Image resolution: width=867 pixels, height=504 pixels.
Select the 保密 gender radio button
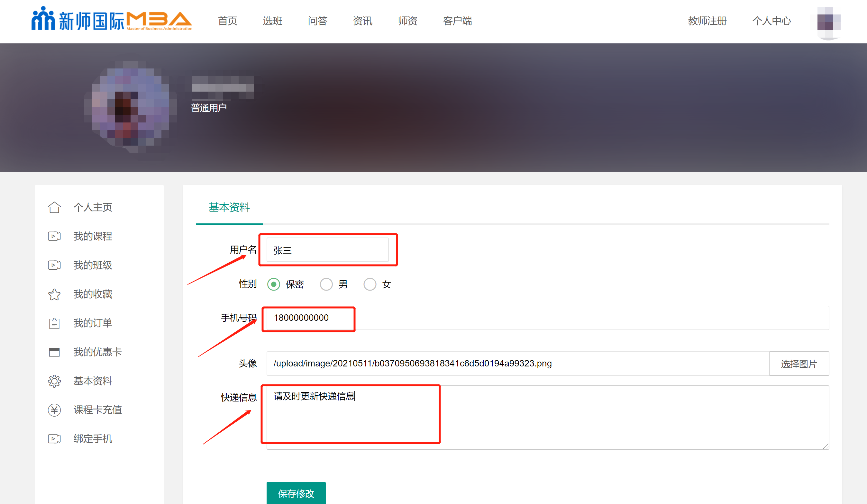(x=274, y=284)
